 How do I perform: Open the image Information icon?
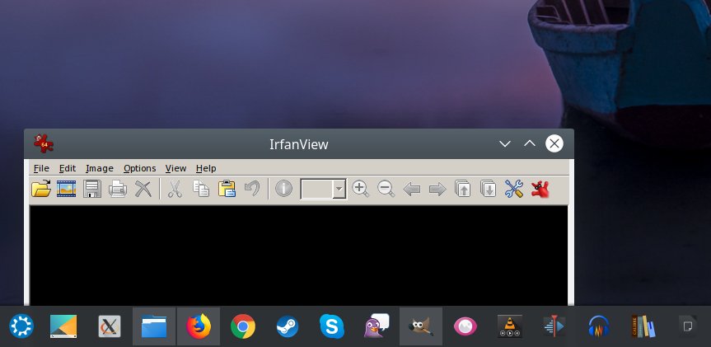point(284,188)
